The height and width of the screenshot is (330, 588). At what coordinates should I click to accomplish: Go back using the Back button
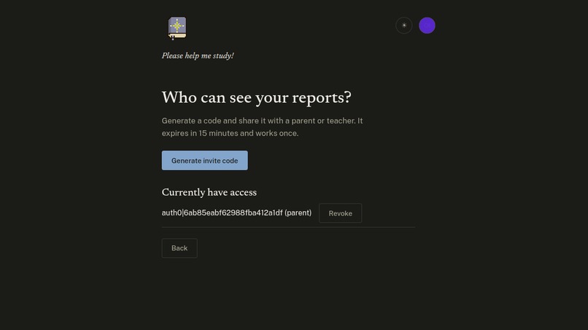coord(179,248)
